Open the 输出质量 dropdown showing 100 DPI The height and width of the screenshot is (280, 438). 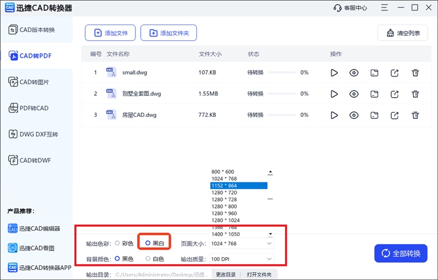(x=242, y=259)
